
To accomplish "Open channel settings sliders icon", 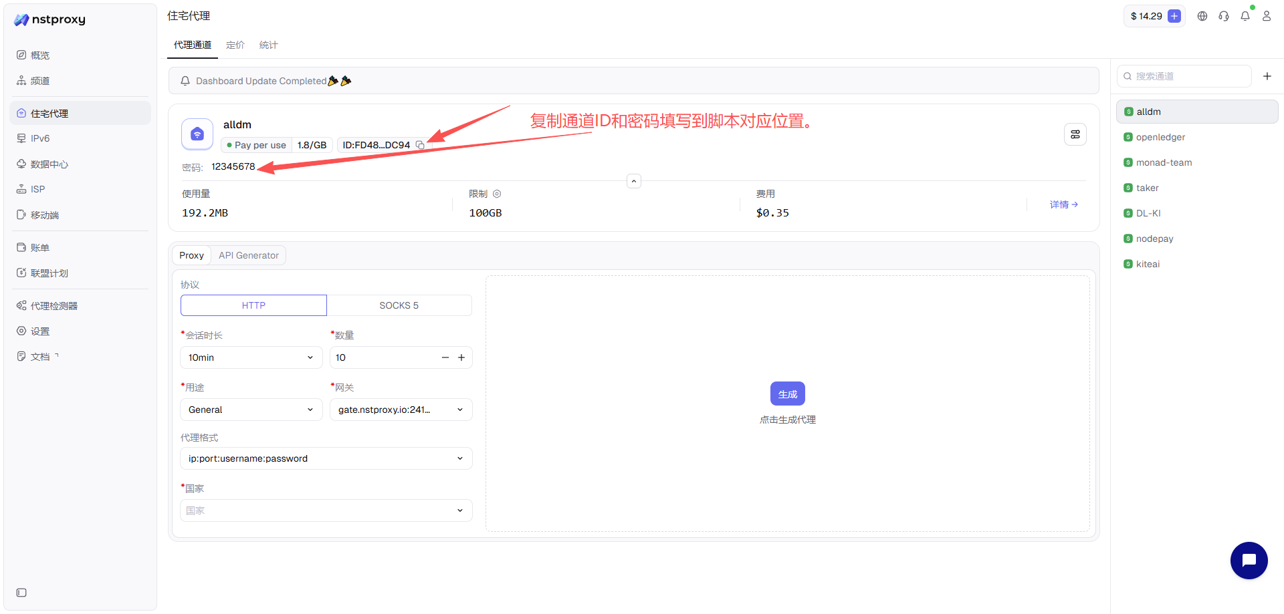I will click(1075, 134).
